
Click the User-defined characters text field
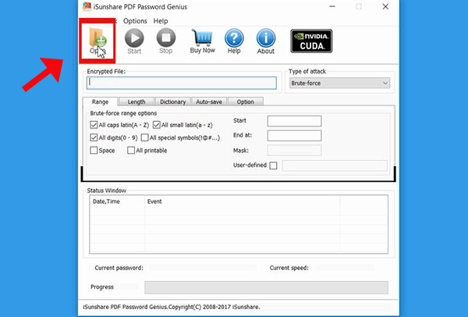coord(335,166)
